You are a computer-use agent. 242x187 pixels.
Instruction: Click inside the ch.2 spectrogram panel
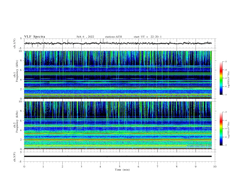[118, 125]
